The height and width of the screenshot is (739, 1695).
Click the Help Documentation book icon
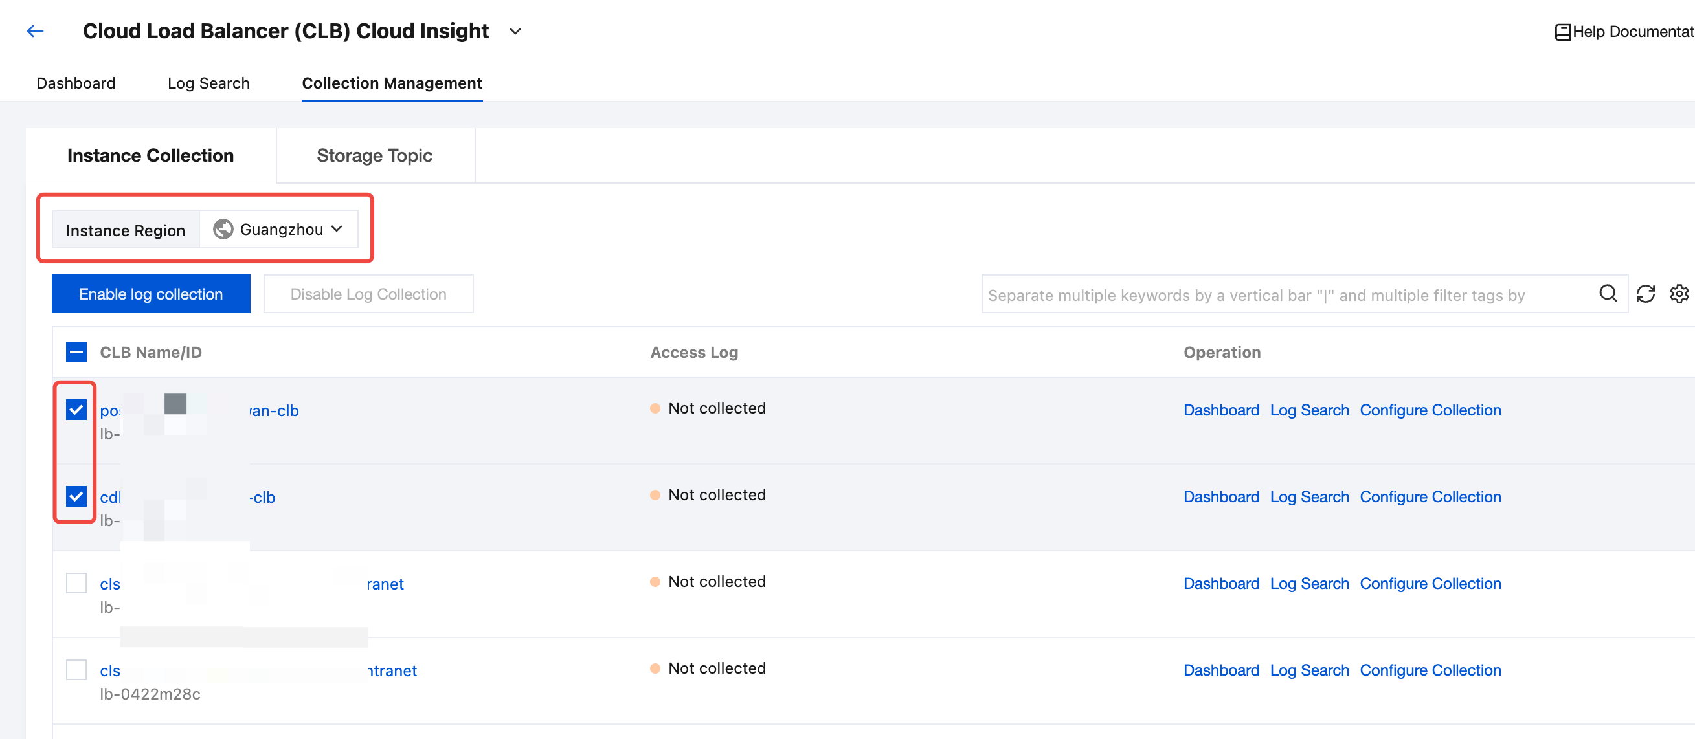pos(1562,32)
